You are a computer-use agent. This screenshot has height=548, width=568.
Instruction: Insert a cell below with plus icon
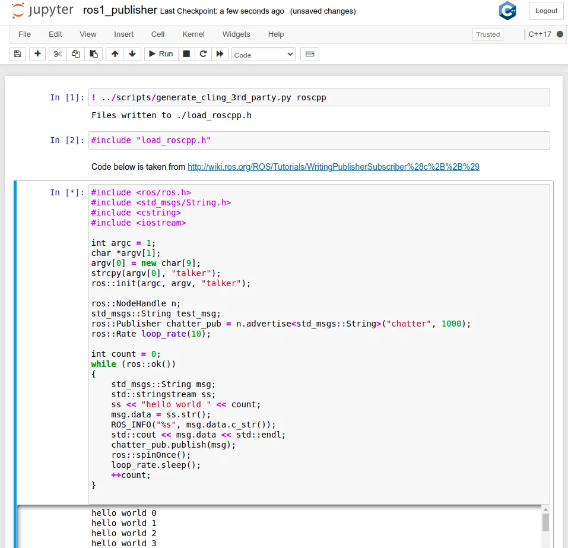click(37, 54)
